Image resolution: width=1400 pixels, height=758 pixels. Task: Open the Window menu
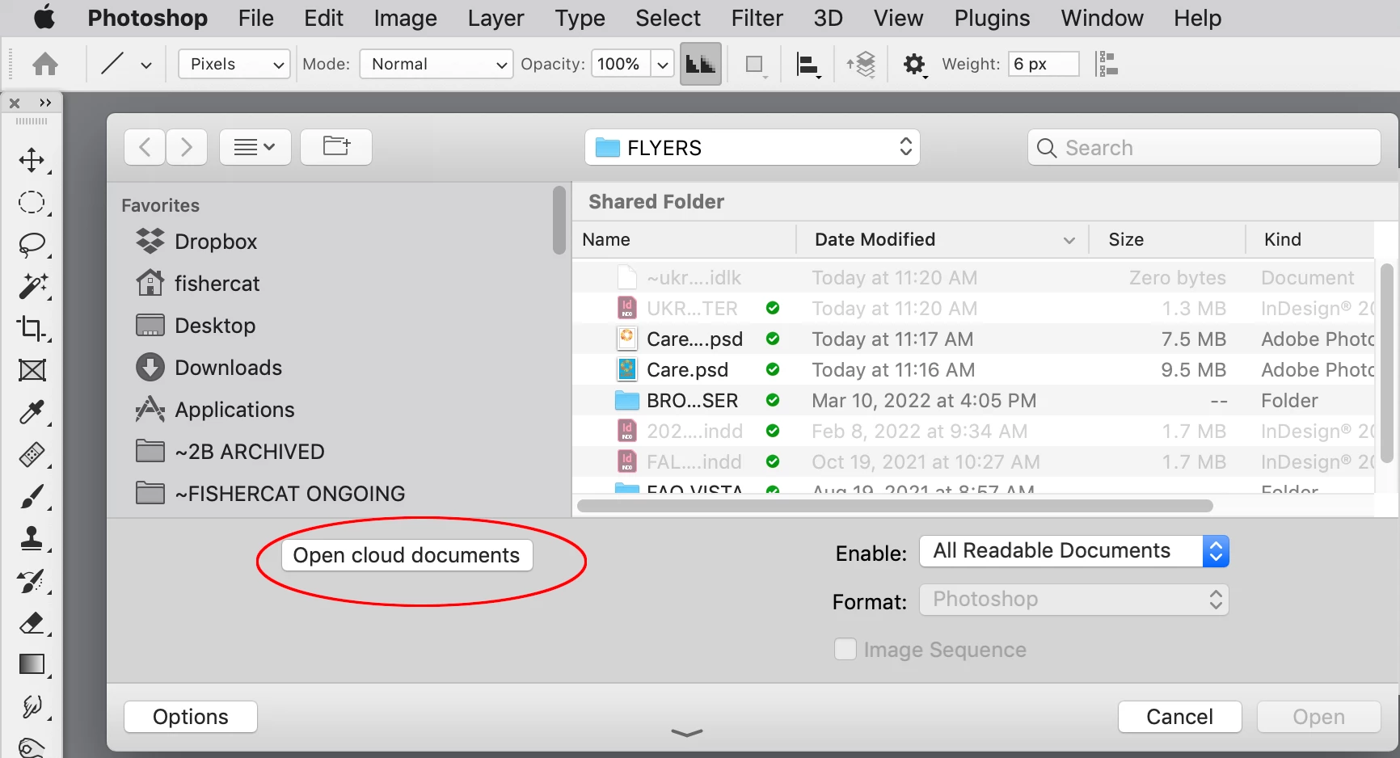pos(1102,18)
